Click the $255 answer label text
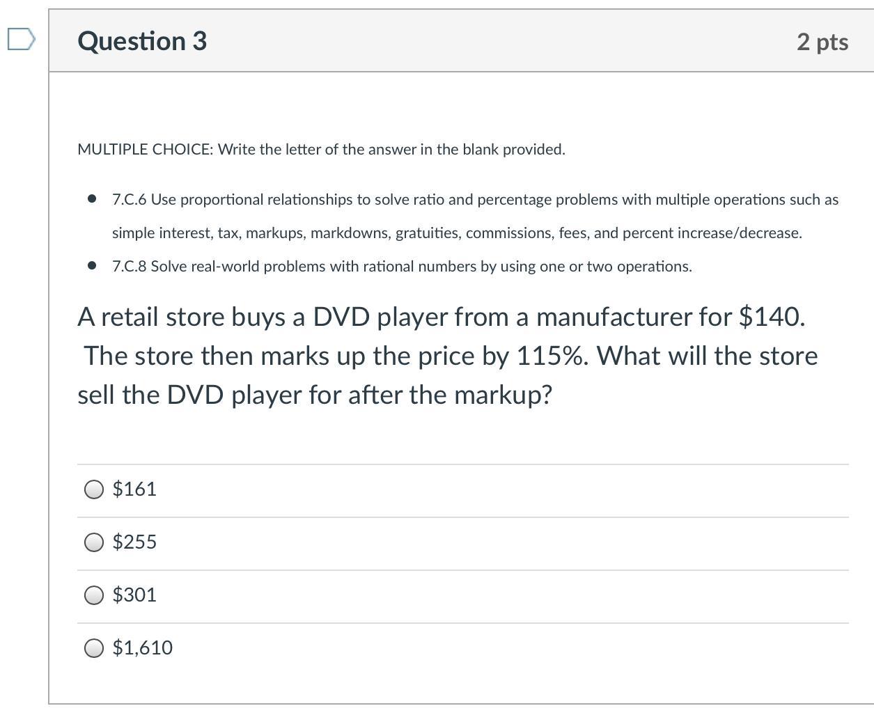 [x=134, y=542]
